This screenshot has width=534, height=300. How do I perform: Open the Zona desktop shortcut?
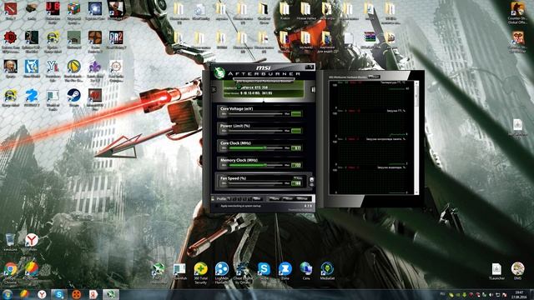[285, 268]
